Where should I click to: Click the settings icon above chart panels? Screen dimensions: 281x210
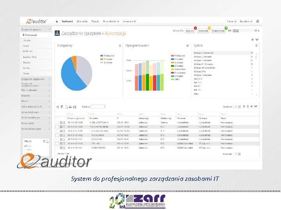pyautogui.click(x=253, y=39)
